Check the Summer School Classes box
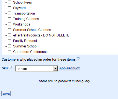The width and height of the screenshot is (118, 99). click(x=9, y=30)
